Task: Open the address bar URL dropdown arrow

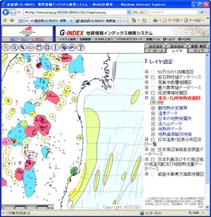Action: tap(129, 12)
